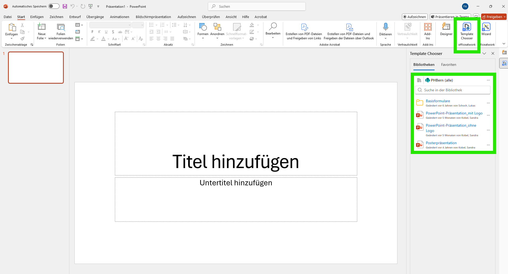508x274 pixels.
Task: Switch to the Einfügen ribbon tab
Action: click(37, 16)
